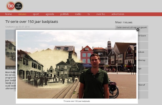Click the 'Meer nieuws' sidebar heading
Viewport: 162px width, 105px height.
click(124, 22)
